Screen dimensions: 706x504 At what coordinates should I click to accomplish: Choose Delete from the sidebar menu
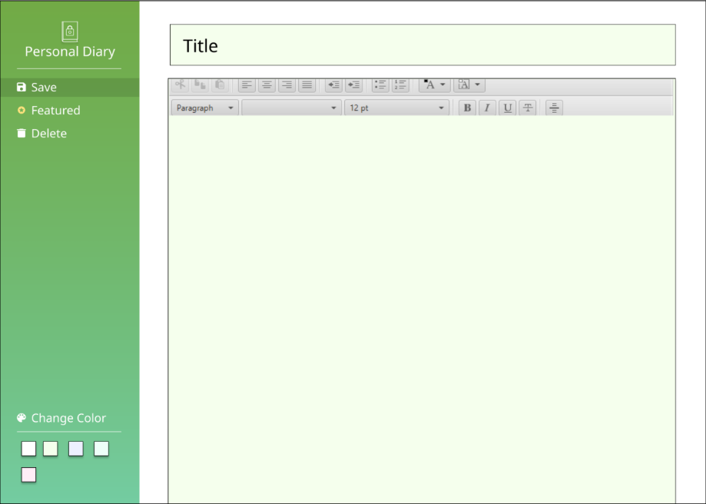pos(46,133)
